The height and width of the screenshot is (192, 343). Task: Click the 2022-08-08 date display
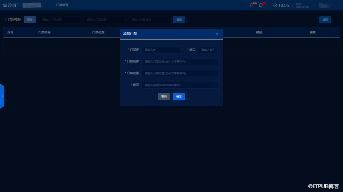[x=302, y=7]
